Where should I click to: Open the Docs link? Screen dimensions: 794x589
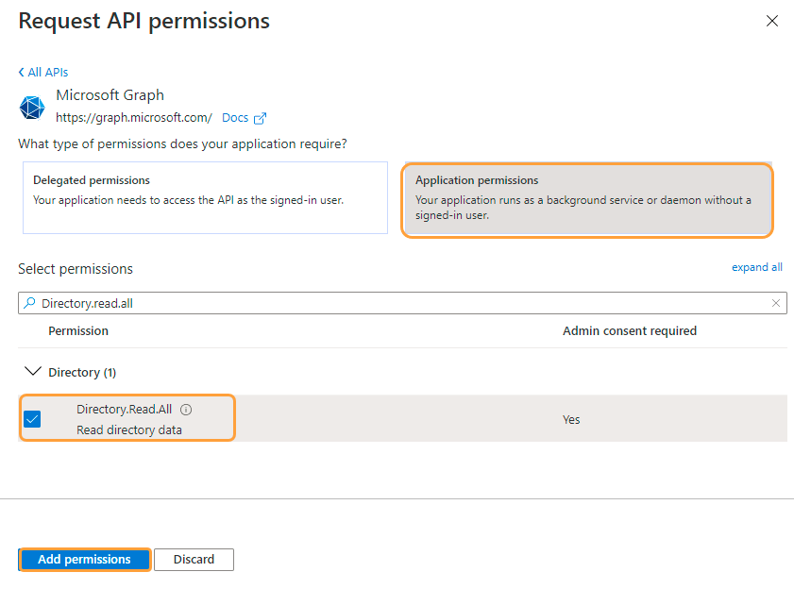coord(235,118)
